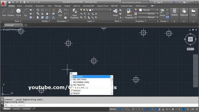Activate the Rotate tool in Modify
The height and width of the screenshot is (112, 199).
pos(42,10)
